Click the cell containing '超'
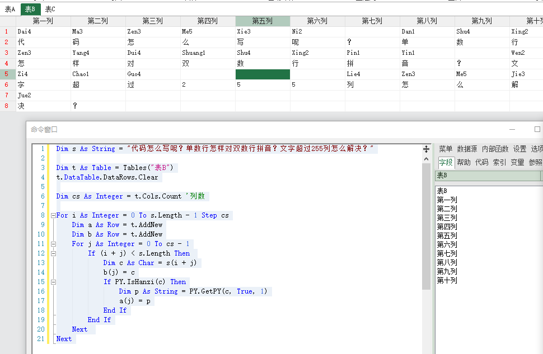Screen dimensions: 543x354 point(98,85)
